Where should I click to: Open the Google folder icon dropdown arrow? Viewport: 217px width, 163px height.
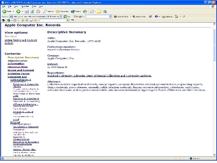coord(180,17)
